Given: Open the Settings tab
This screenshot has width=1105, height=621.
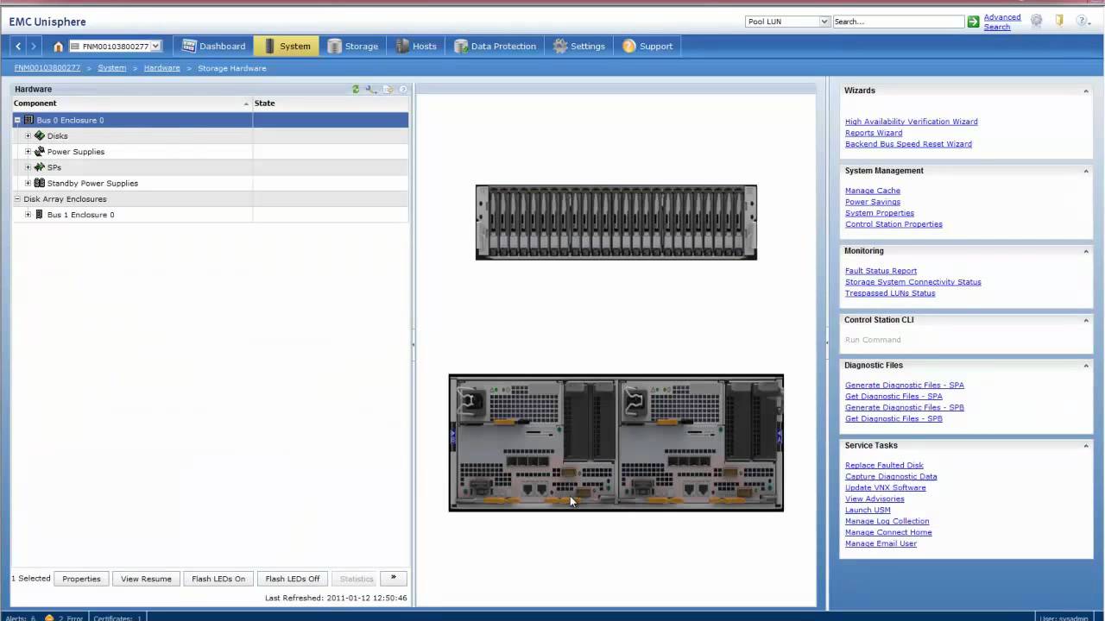Looking at the screenshot, I should pos(578,46).
